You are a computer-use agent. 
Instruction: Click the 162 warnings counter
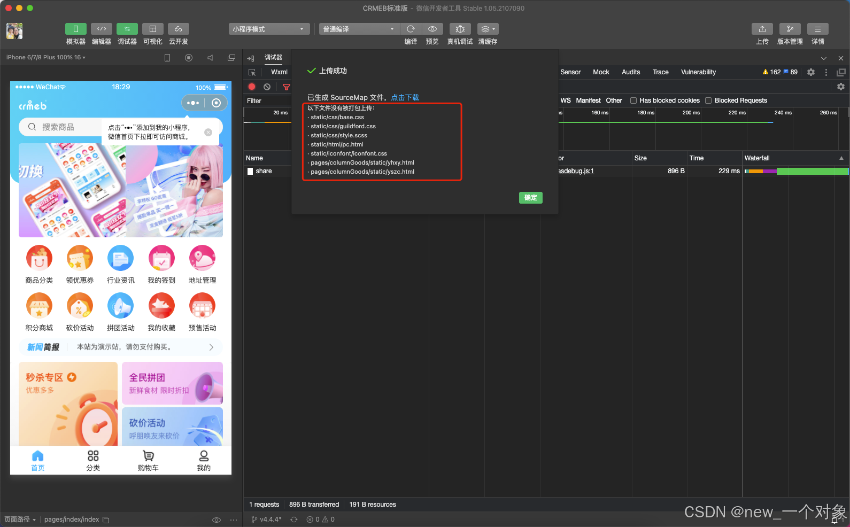[x=772, y=72]
